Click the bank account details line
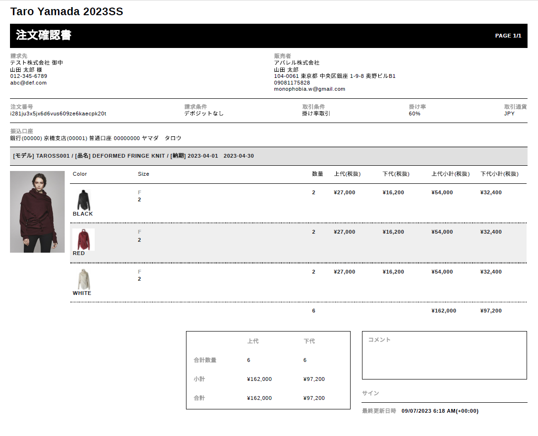The width and height of the screenshot is (538, 436). 96,138
